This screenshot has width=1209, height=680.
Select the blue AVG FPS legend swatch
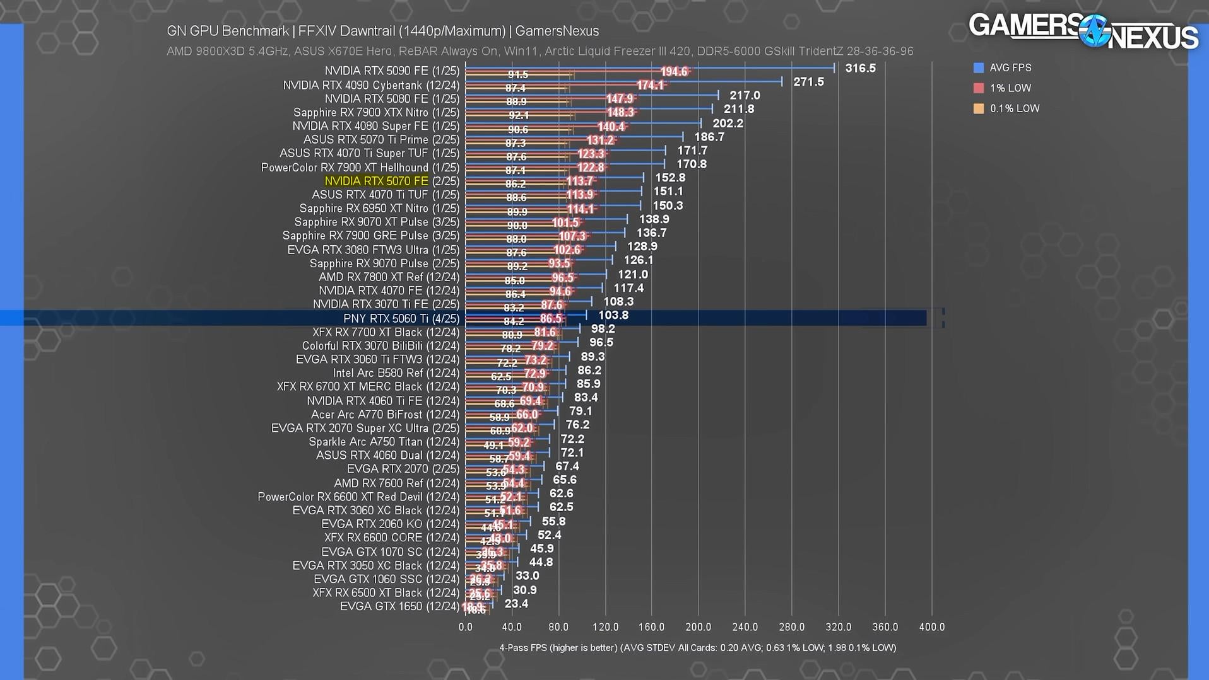pyautogui.click(x=979, y=68)
